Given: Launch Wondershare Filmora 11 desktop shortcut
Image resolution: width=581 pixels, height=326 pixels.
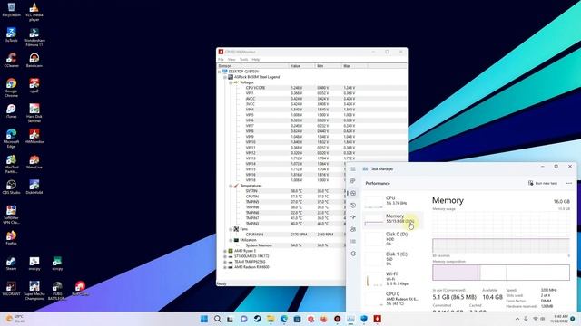Looking at the screenshot, I should 34,37.
